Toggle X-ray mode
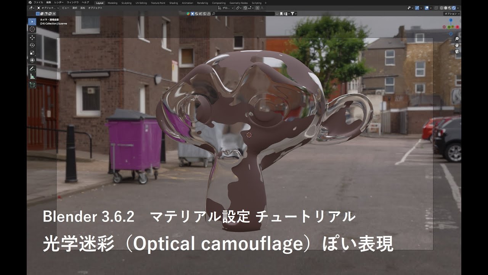Viewport: 488px width, 275px height. (436, 8)
